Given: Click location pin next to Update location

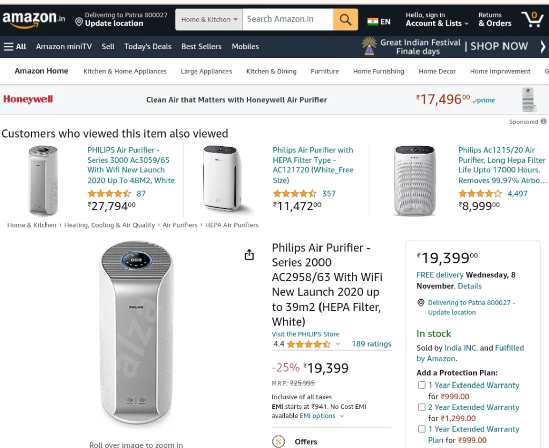Looking at the screenshot, I should point(79,22).
